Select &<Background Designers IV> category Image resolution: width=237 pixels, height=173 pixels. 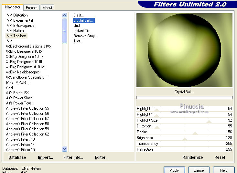click(x=28, y=46)
